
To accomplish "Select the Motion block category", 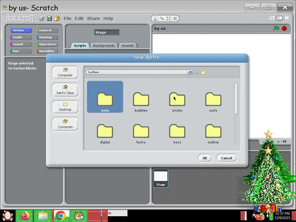I will (x=21, y=30).
